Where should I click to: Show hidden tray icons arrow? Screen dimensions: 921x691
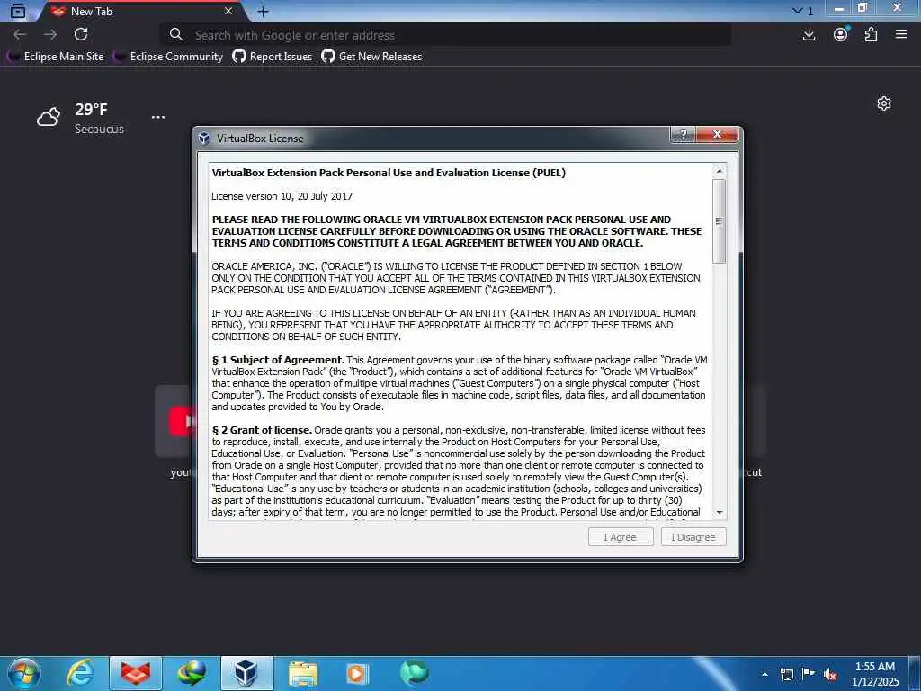[x=765, y=674]
